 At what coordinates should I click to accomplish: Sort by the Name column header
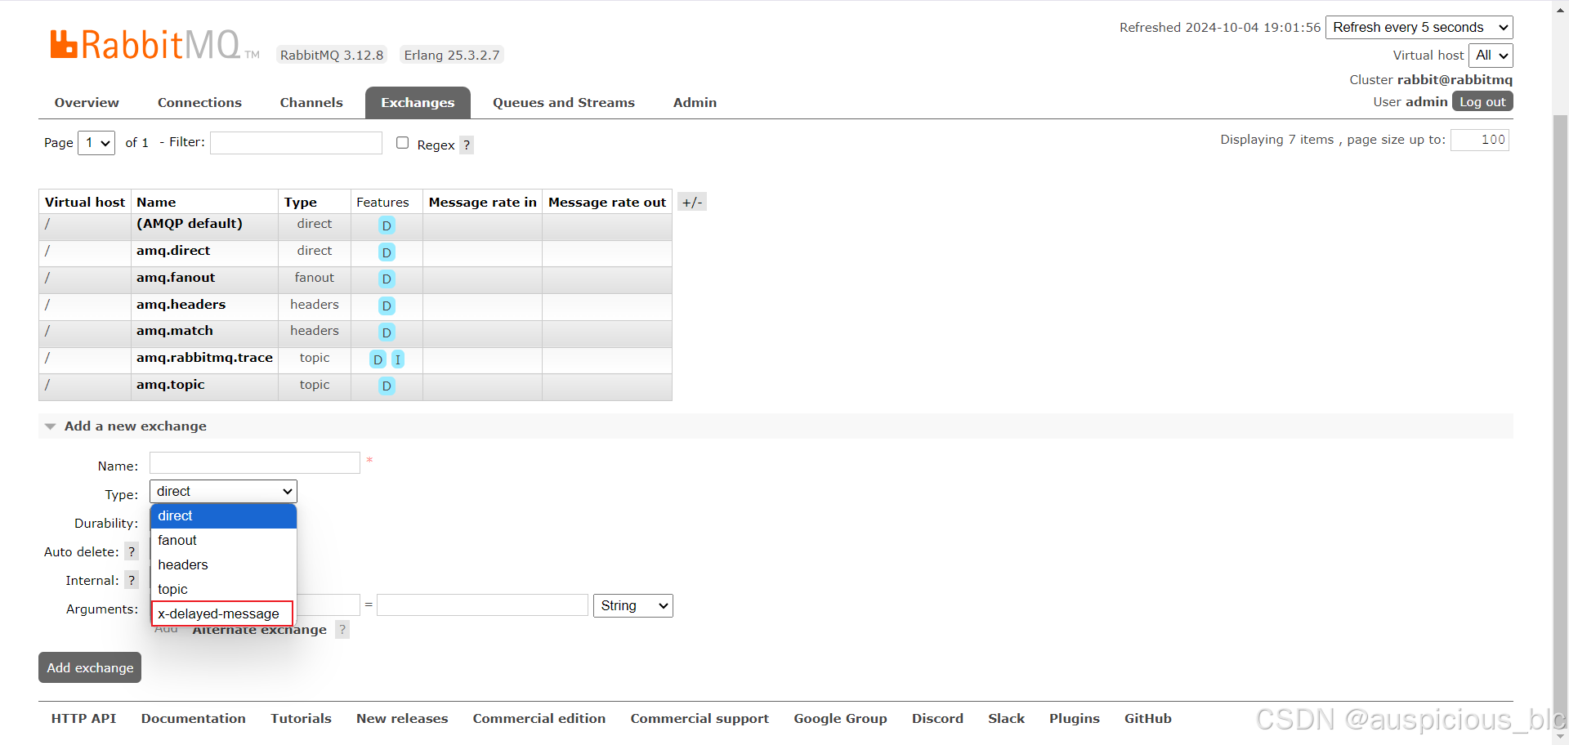coord(156,202)
